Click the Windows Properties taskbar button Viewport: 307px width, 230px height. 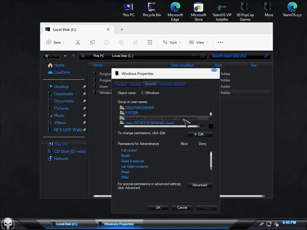119,224
